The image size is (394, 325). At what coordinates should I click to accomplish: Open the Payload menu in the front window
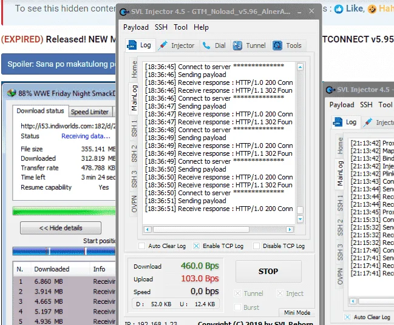click(136, 27)
